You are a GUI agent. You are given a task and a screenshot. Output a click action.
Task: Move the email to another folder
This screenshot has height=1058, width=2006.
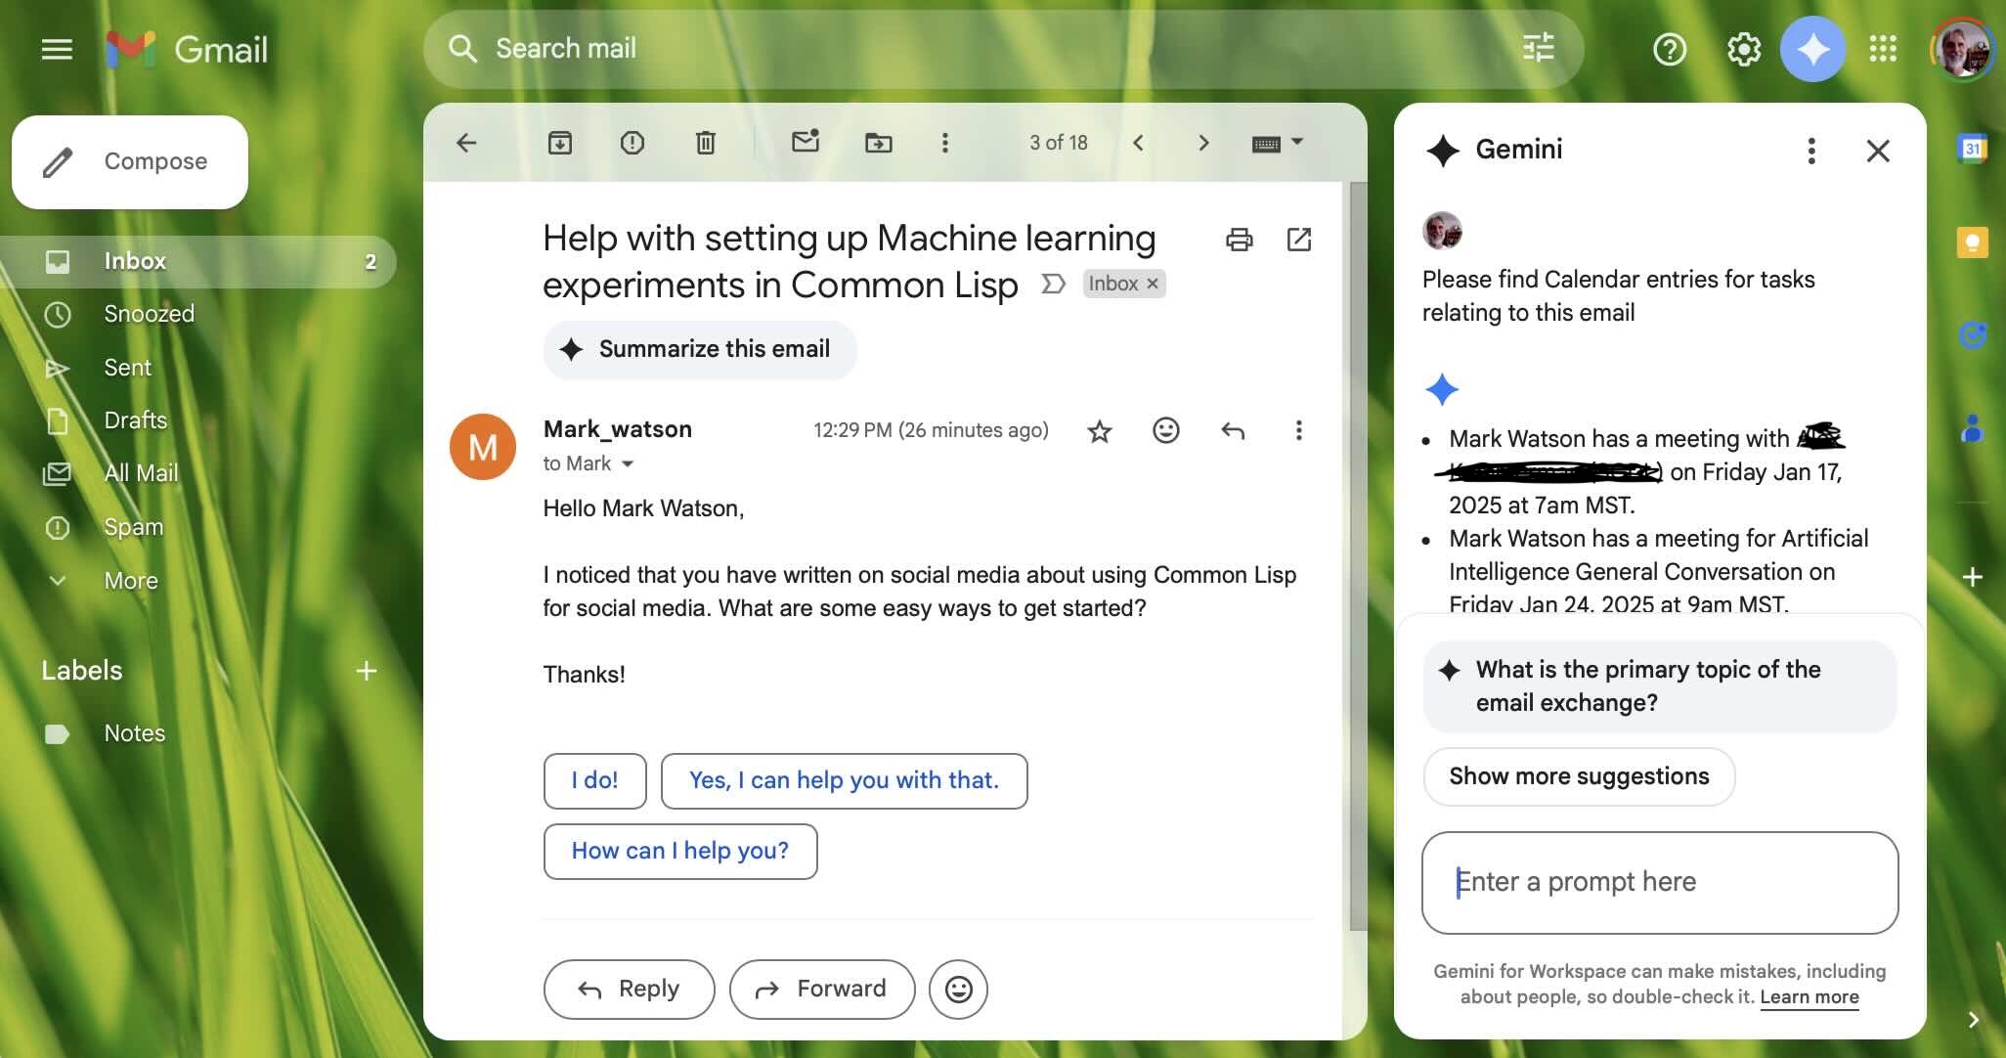pos(878,143)
